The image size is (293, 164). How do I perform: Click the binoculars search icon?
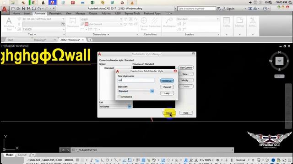click(219, 9)
